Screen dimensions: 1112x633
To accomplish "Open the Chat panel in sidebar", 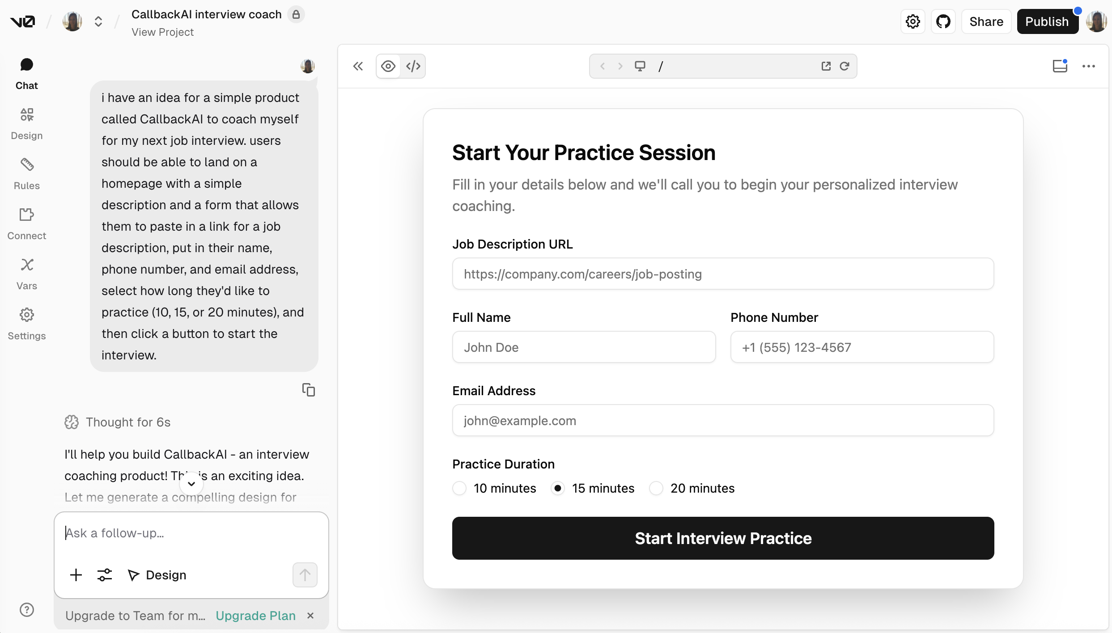I will (26, 74).
